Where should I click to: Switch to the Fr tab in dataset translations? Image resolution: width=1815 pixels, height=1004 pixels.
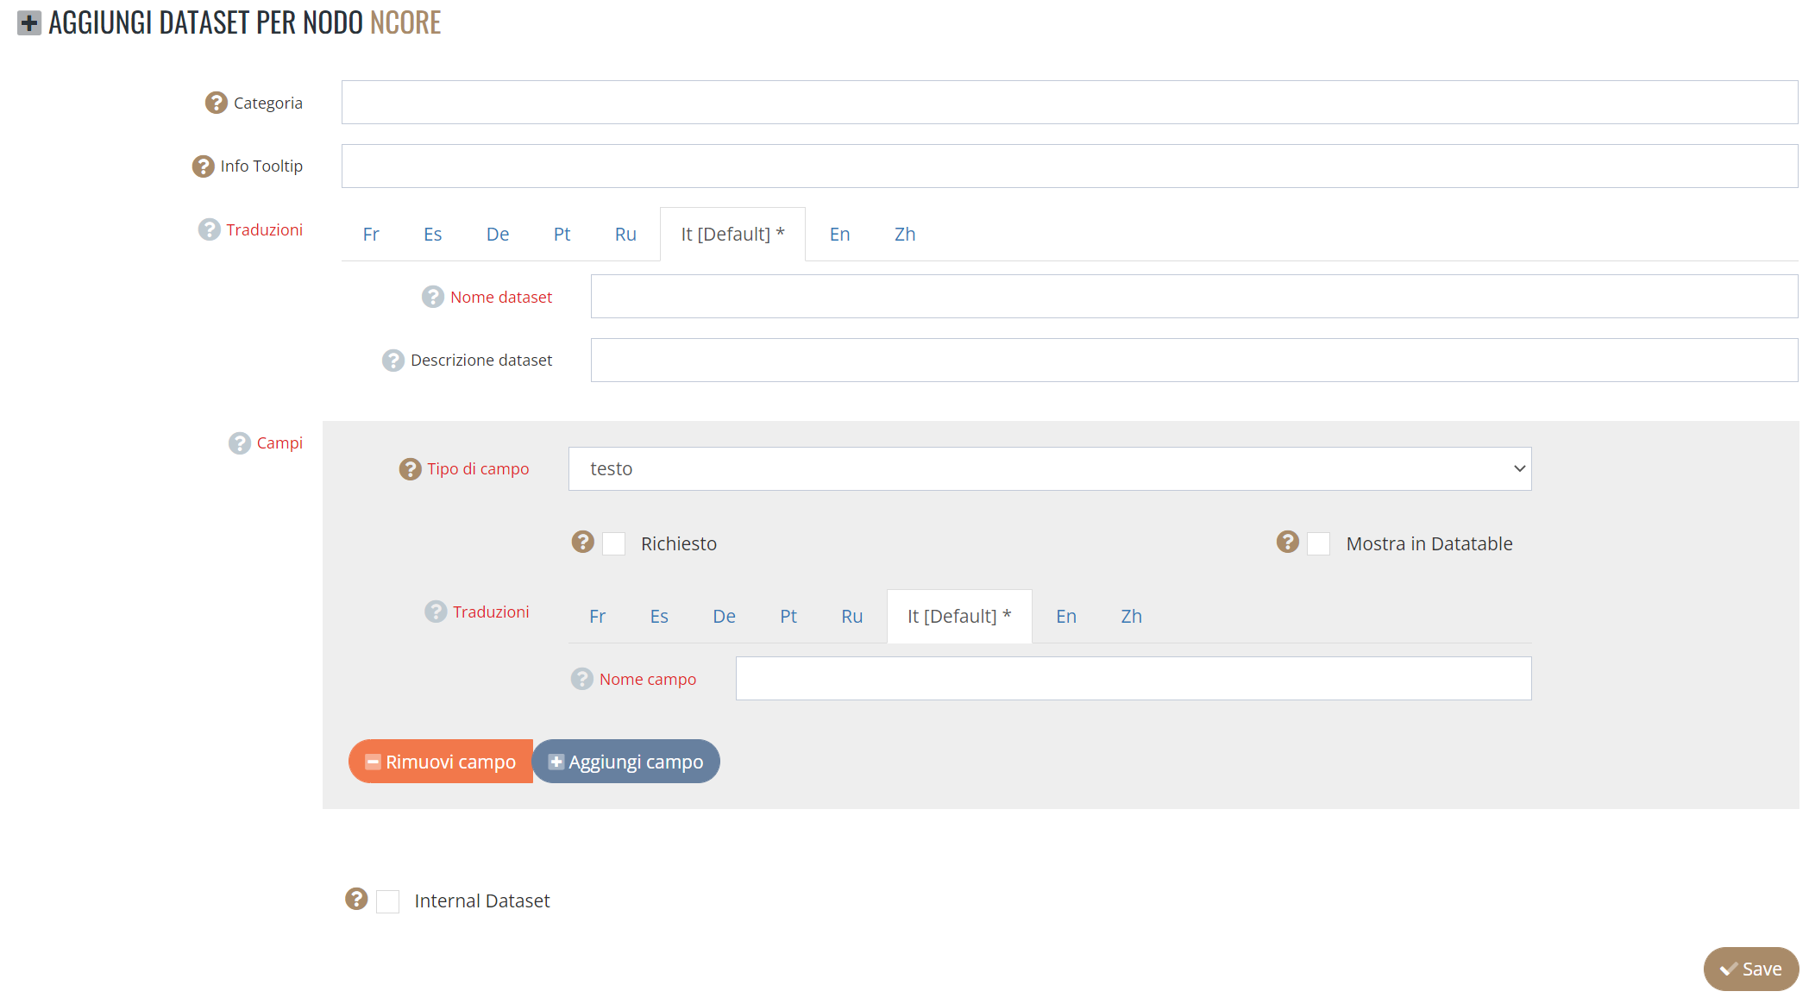(x=371, y=235)
